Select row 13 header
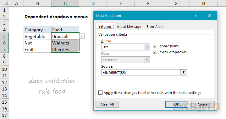Image resolution: width=226 pixels, height=119 pixels. [4, 89]
